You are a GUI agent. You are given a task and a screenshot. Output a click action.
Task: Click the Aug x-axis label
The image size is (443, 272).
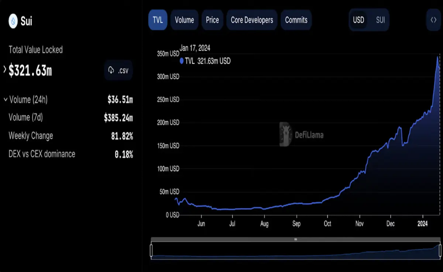pyautogui.click(x=264, y=224)
